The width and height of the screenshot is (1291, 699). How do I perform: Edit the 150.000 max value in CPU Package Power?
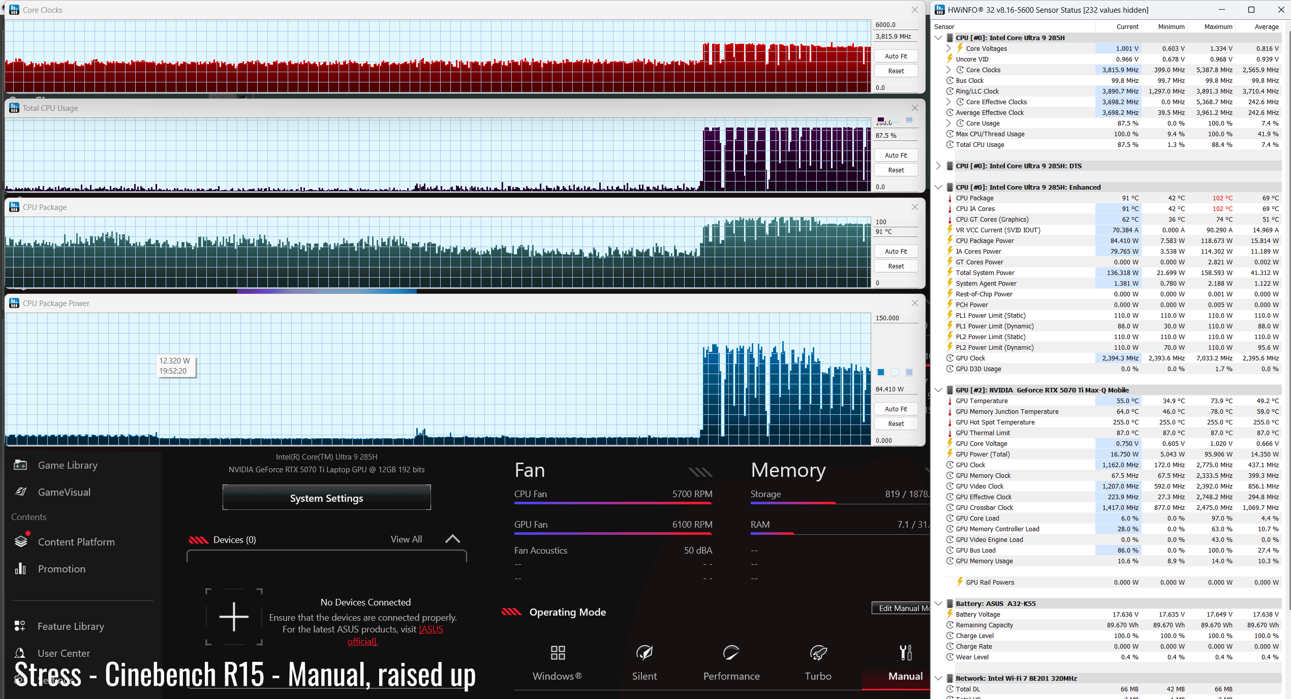coord(896,318)
